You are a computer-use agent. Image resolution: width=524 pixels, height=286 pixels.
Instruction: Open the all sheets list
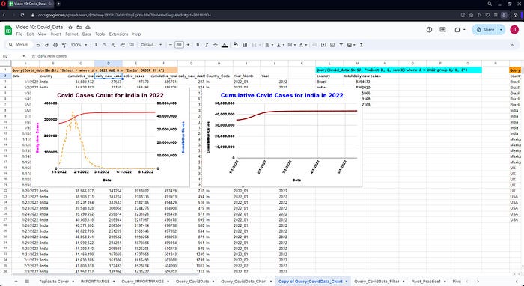tap(27, 282)
